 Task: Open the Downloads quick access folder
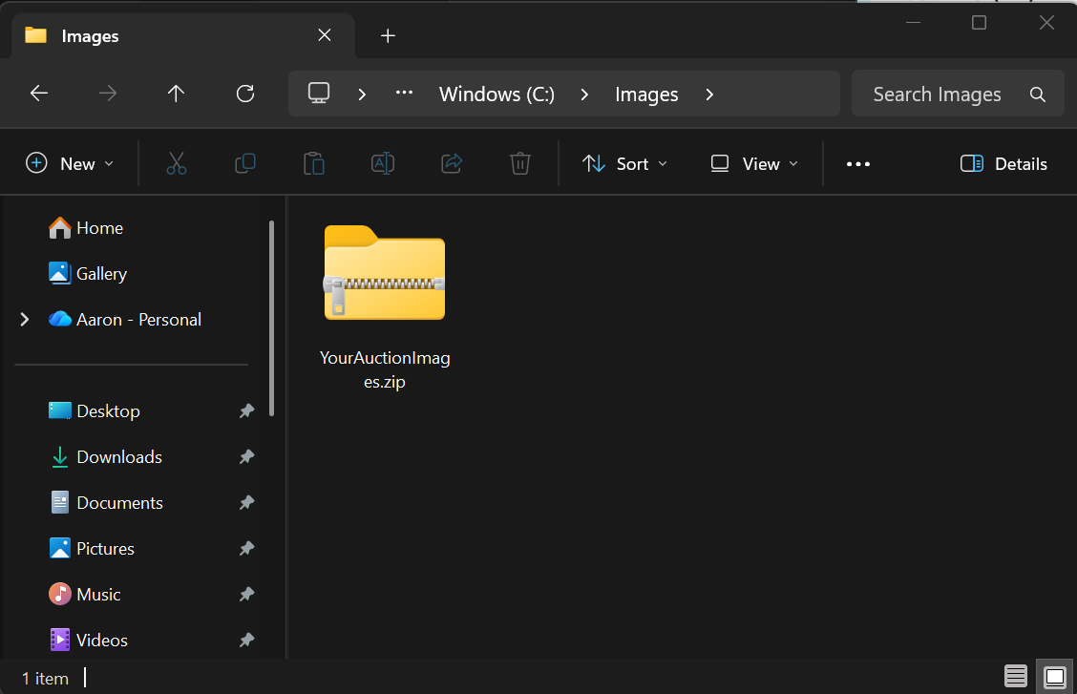click(106, 456)
